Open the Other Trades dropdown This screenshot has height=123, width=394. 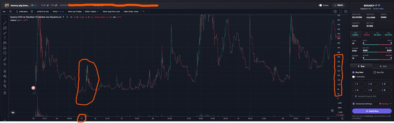[x=92, y=11]
